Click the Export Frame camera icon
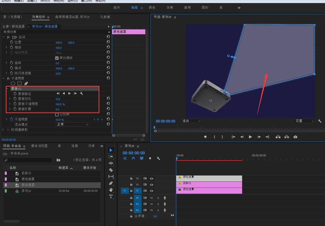Screen dimensions: 325x226 point(295,137)
